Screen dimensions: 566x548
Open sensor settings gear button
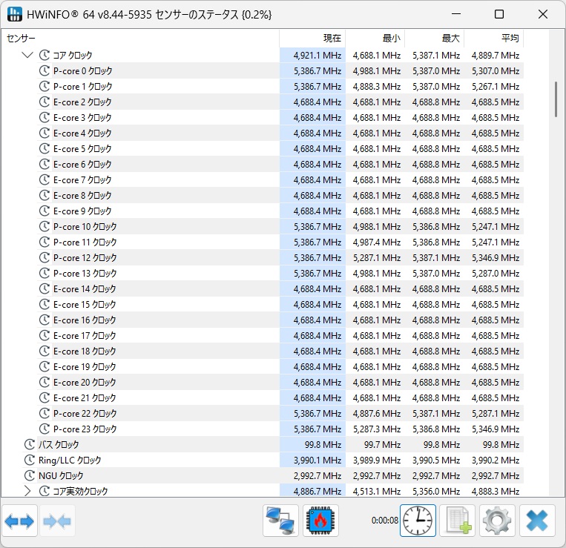click(497, 521)
